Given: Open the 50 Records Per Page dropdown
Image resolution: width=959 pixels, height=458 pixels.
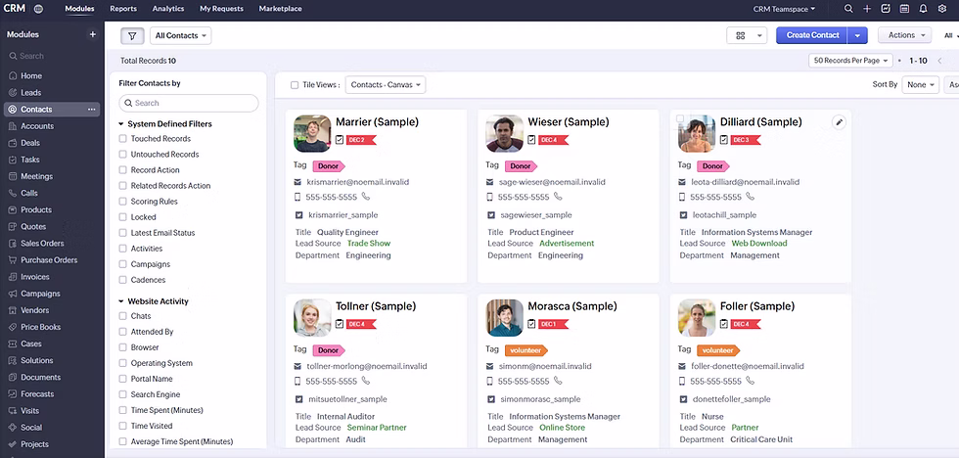Looking at the screenshot, I should pyautogui.click(x=850, y=61).
